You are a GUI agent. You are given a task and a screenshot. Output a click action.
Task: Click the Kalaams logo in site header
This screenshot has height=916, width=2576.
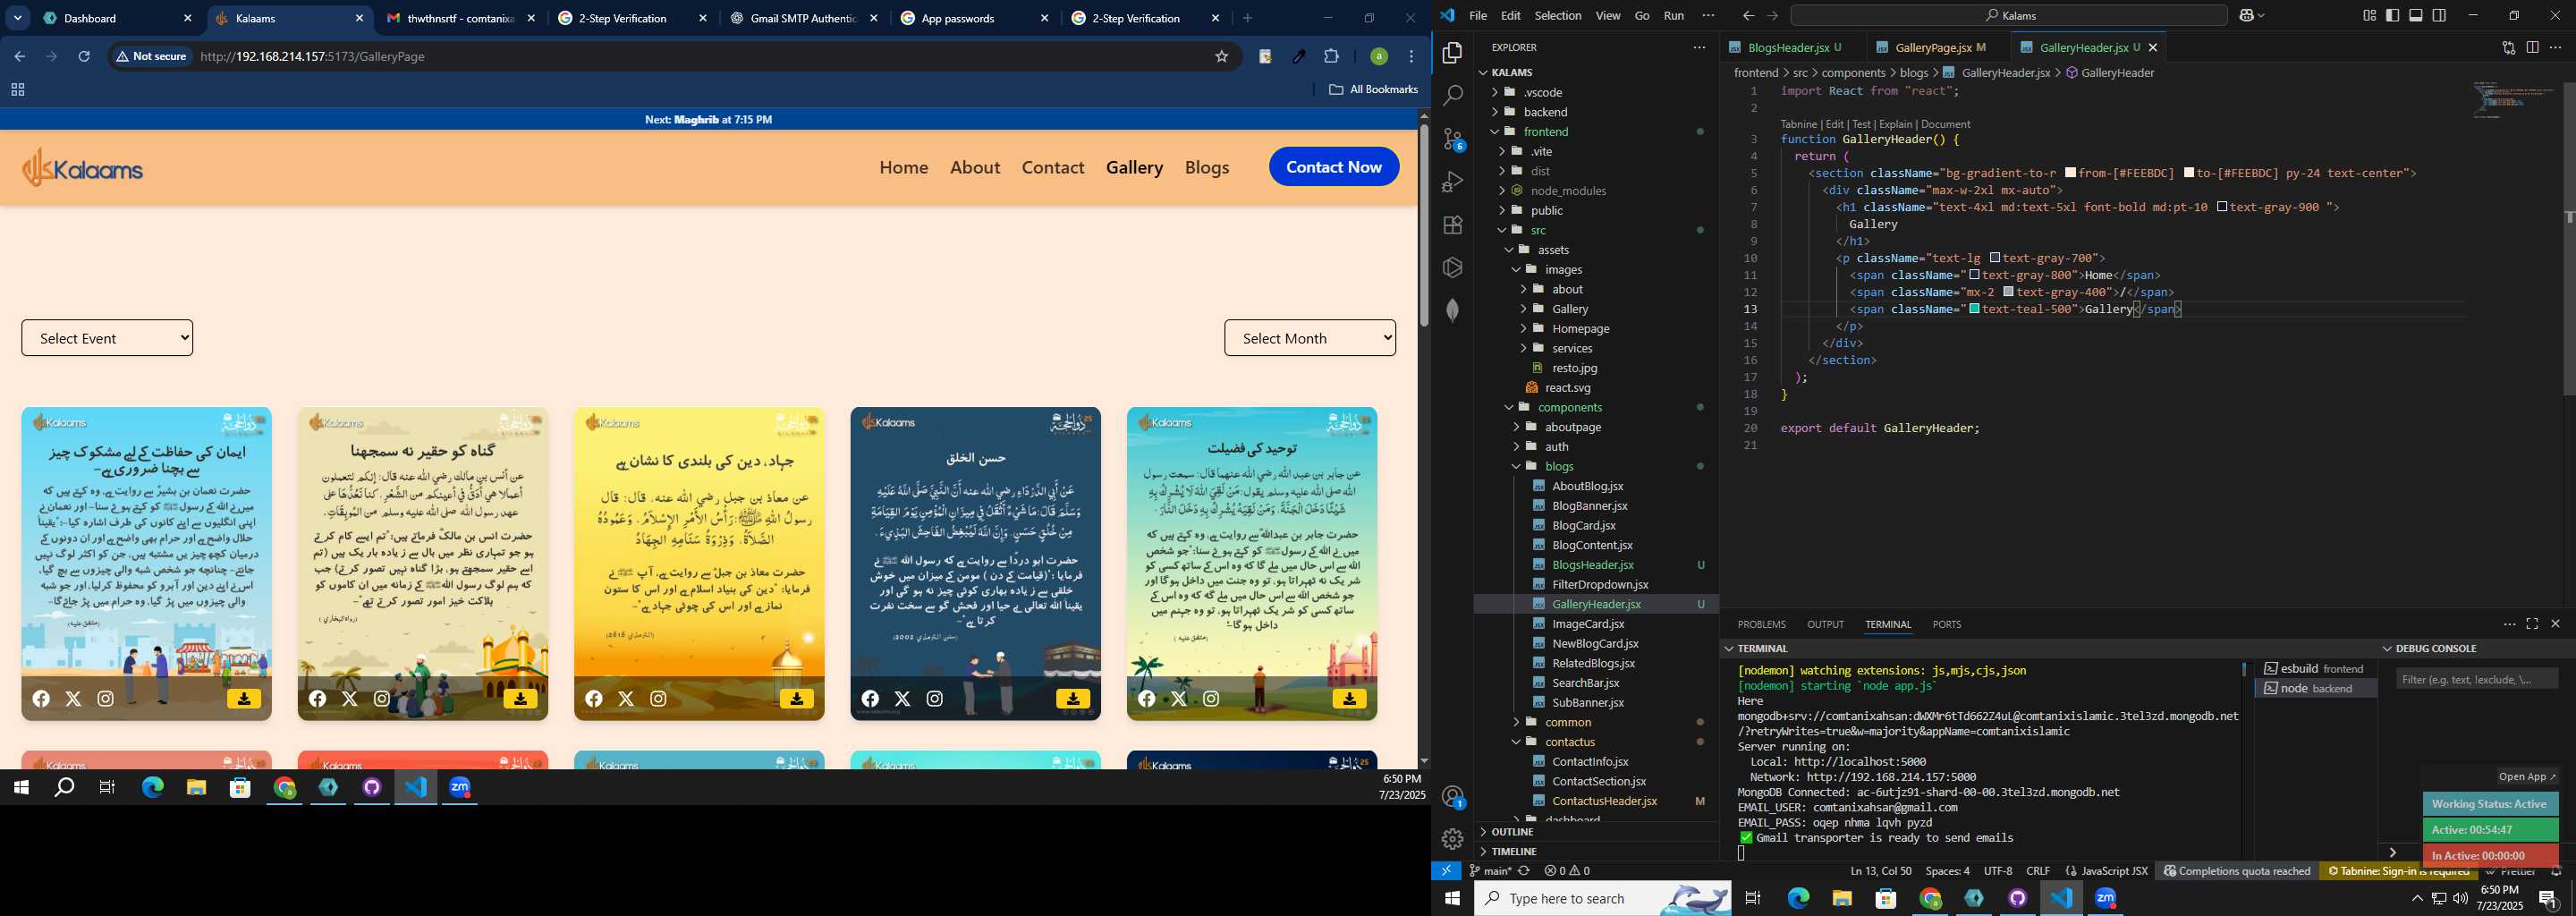click(83, 167)
